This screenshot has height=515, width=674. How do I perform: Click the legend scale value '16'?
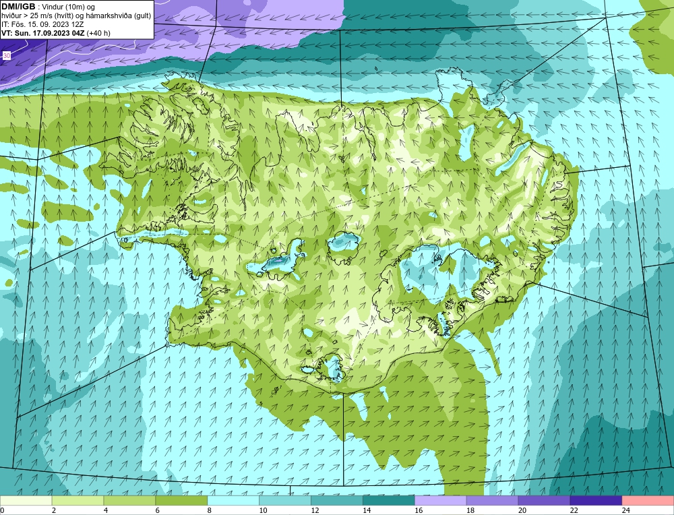pos(419,510)
